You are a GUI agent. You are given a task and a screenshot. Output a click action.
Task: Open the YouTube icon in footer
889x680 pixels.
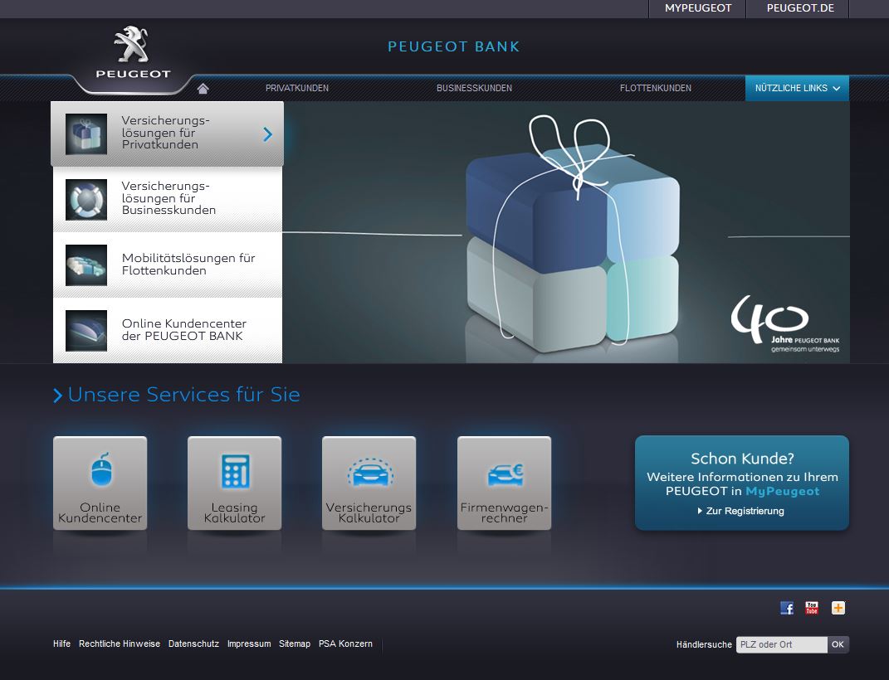(812, 608)
